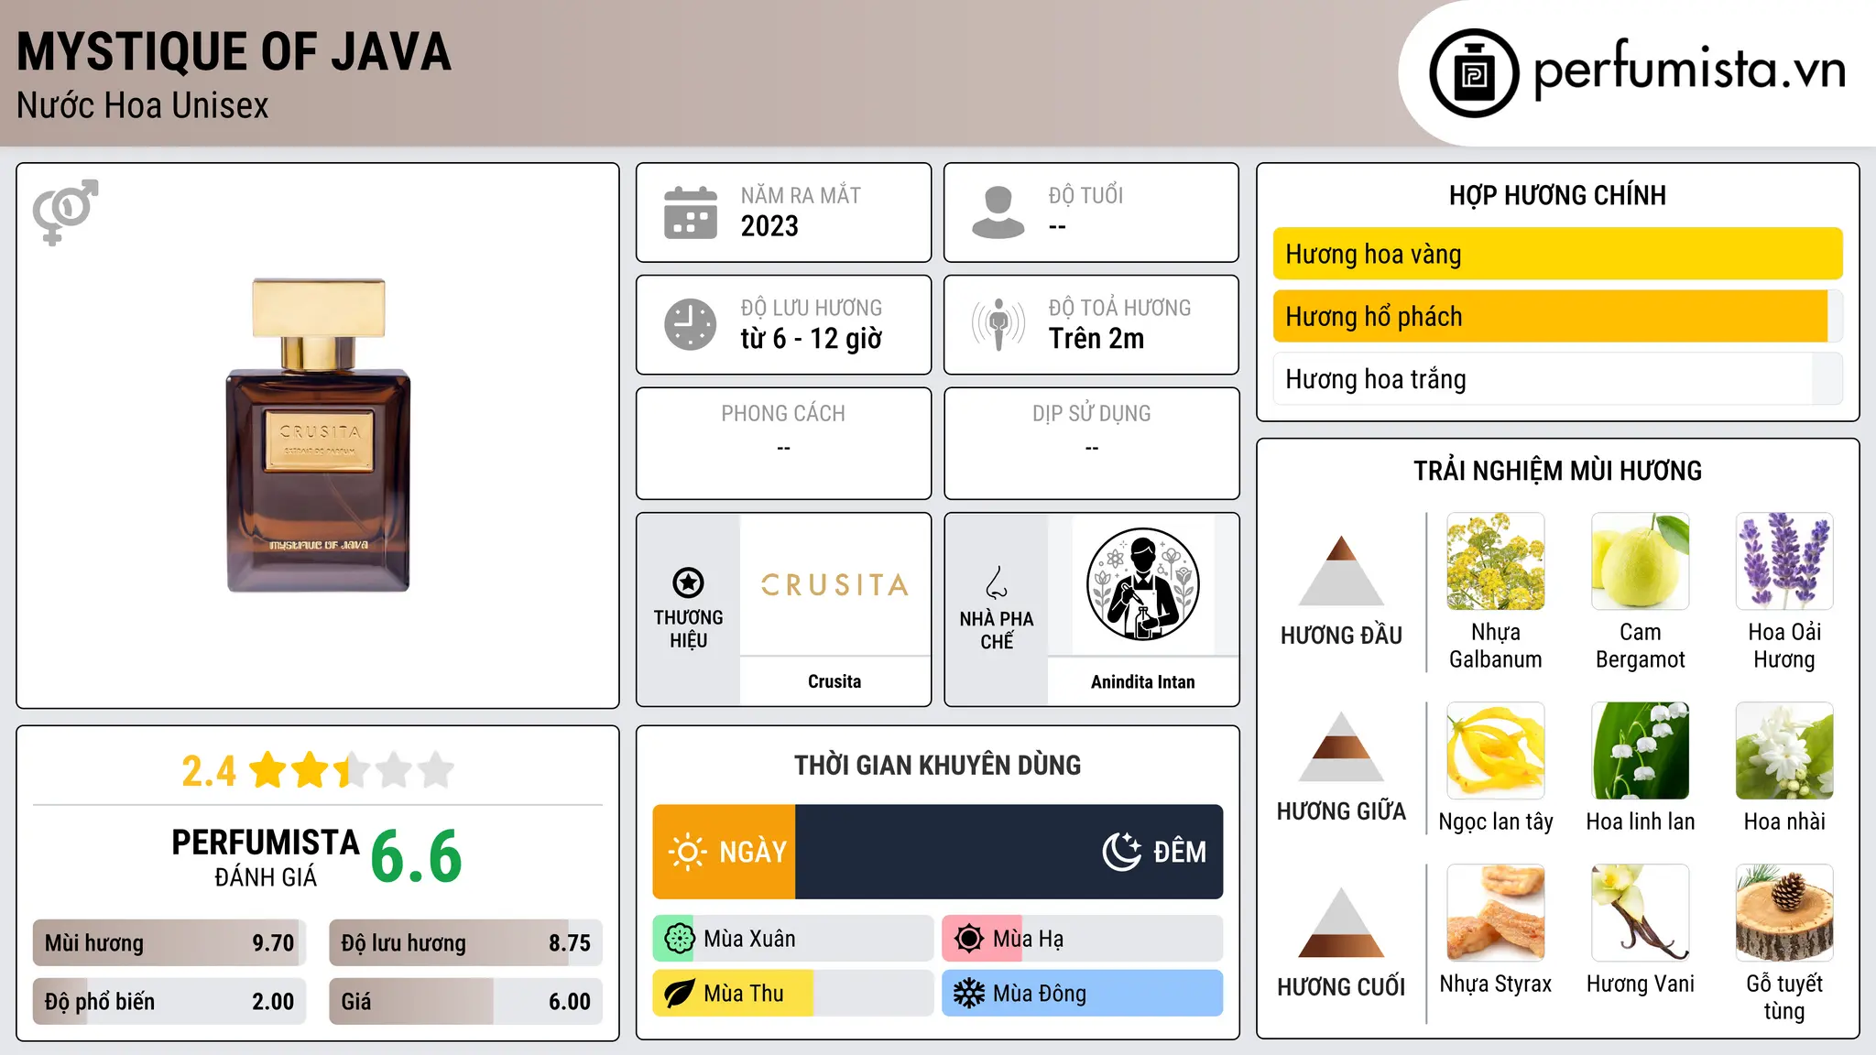Click the Crusita brand logo

(834, 584)
